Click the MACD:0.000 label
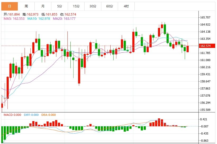This screenshot has height=144, width=217. 12,115
